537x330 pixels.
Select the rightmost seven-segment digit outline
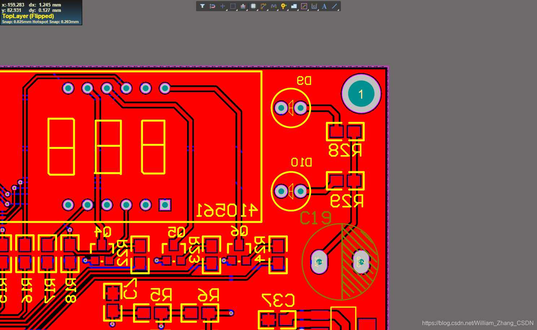tap(153, 147)
